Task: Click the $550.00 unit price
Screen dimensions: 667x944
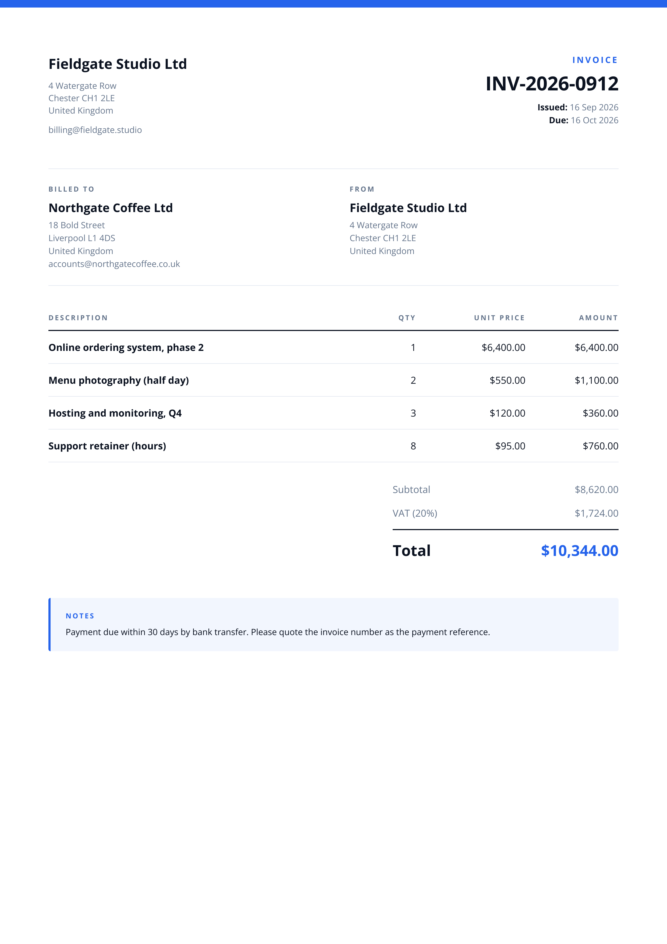Action: [x=507, y=380]
